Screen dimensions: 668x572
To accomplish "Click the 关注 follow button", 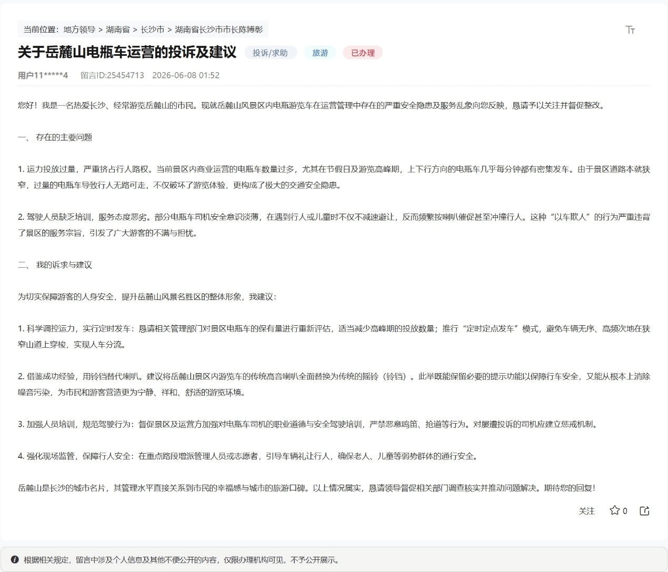I will (x=586, y=511).
